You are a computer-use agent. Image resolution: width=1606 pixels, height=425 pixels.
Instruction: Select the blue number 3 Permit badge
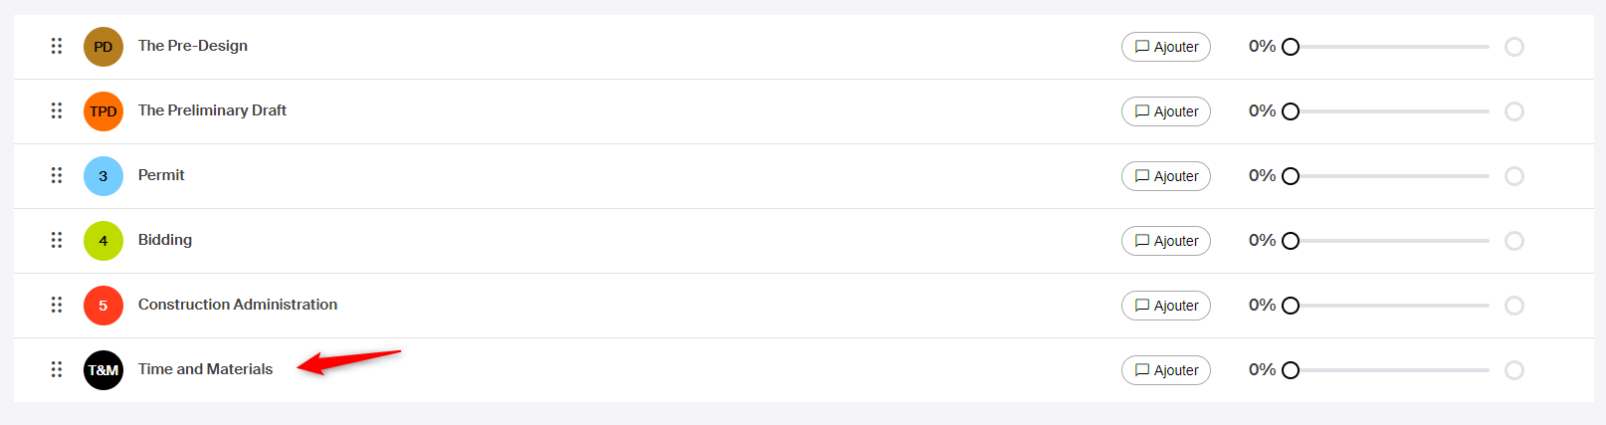(x=103, y=176)
